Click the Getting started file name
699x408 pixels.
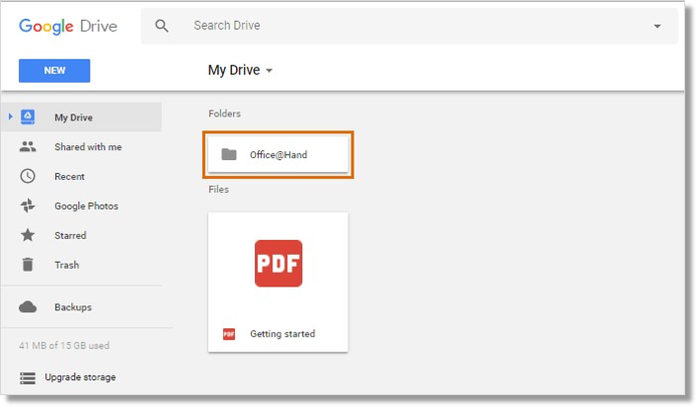[282, 334]
